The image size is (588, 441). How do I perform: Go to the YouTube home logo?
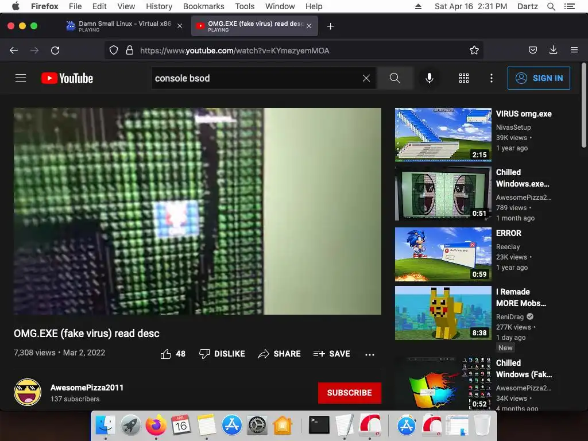click(x=67, y=78)
